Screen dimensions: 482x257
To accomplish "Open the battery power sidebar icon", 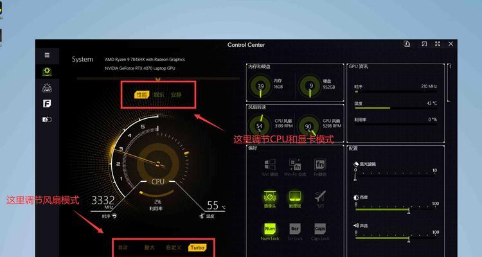I will [x=47, y=120].
